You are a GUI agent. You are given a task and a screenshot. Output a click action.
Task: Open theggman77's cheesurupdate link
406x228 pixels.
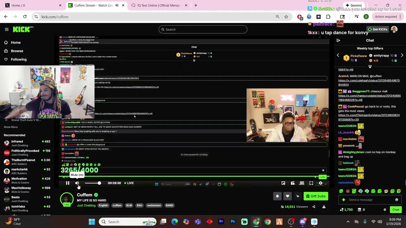(369, 98)
